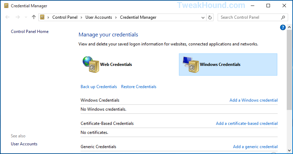This screenshot has width=293, height=154.
Task: Click the 'Manage your credentials' heading
Action: [108, 35]
